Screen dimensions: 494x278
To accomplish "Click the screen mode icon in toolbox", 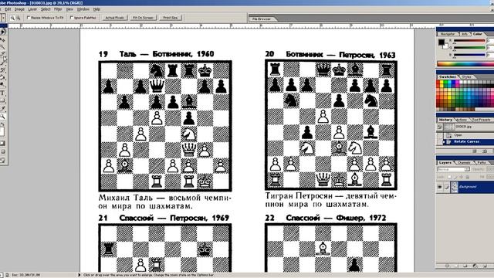I will click(x=3, y=151).
